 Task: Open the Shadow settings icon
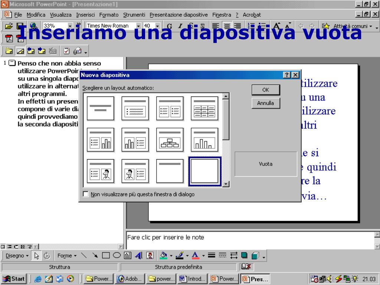click(244, 255)
